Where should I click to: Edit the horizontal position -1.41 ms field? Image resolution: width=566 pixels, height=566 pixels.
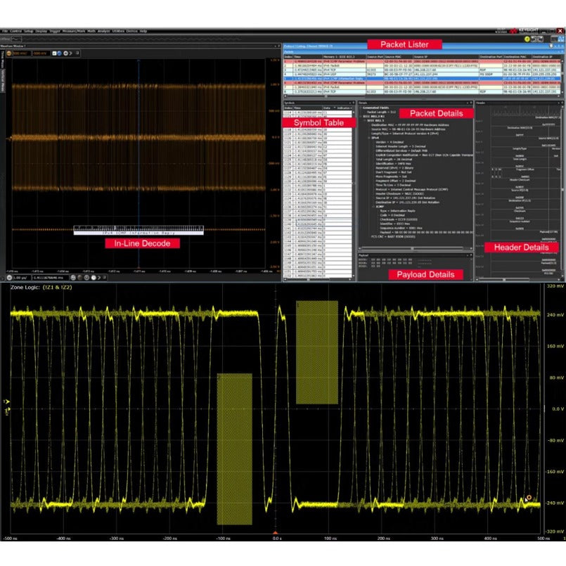[x=51, y=278]
